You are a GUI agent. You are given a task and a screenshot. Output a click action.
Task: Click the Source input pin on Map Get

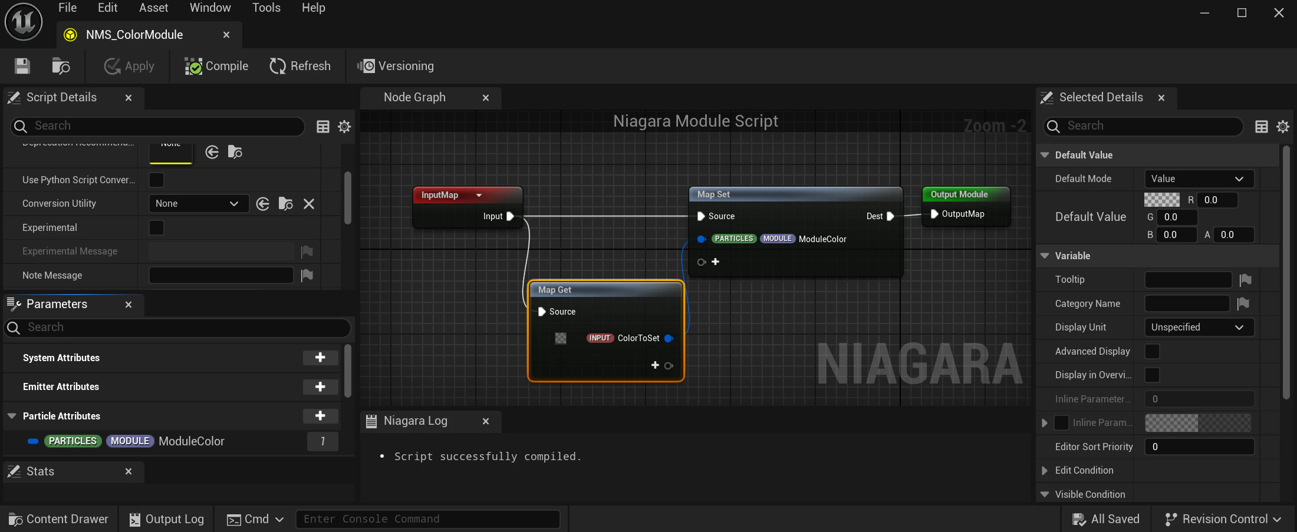tap(542, 312)
